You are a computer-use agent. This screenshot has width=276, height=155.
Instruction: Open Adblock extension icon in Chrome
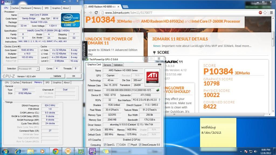click(260, 12)
